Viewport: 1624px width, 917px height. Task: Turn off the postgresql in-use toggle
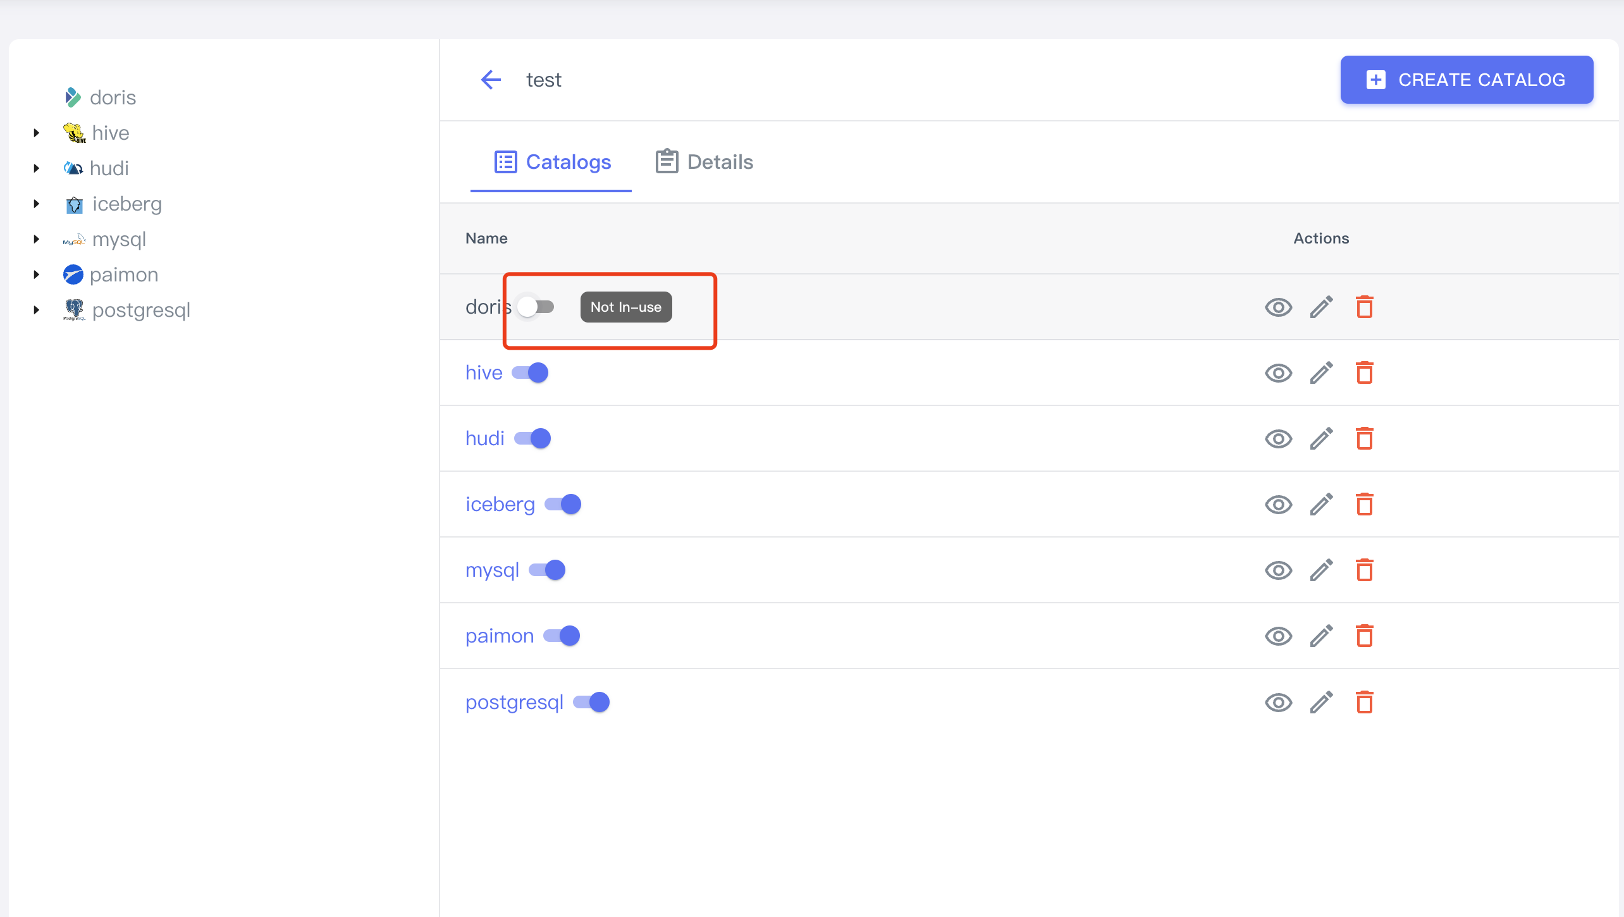(x=592, y=703)
